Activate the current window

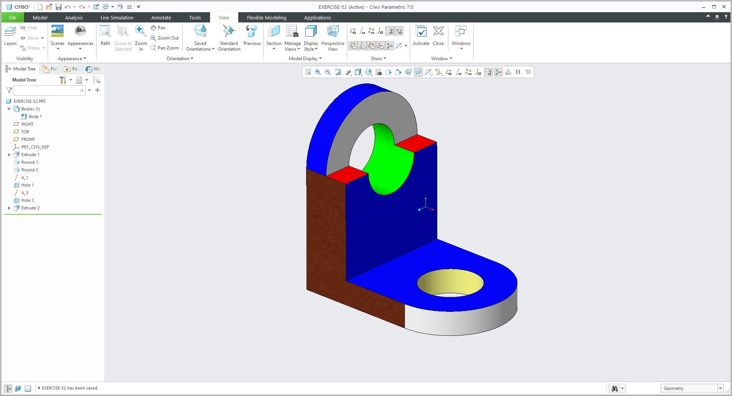tap(421, 36)
